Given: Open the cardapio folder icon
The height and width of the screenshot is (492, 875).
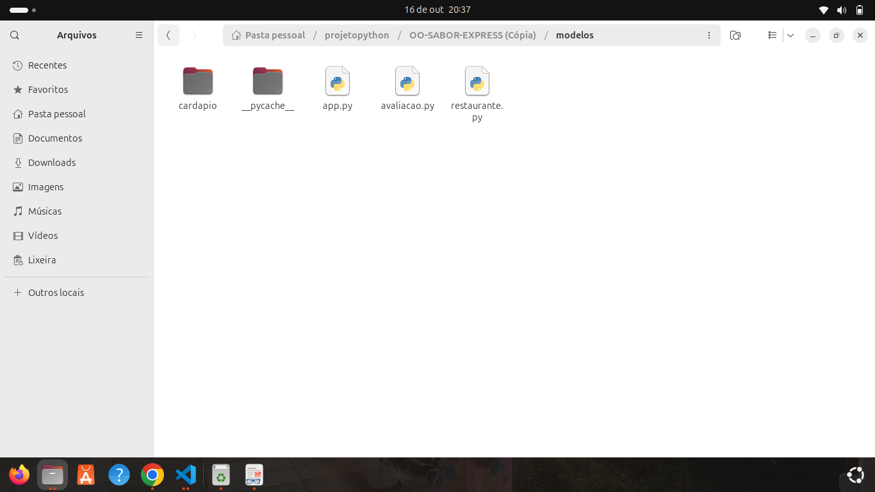Looking at the screenshot, I should tap(198, 81).
